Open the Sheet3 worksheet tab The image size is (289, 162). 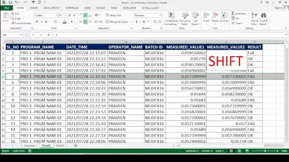60,145
